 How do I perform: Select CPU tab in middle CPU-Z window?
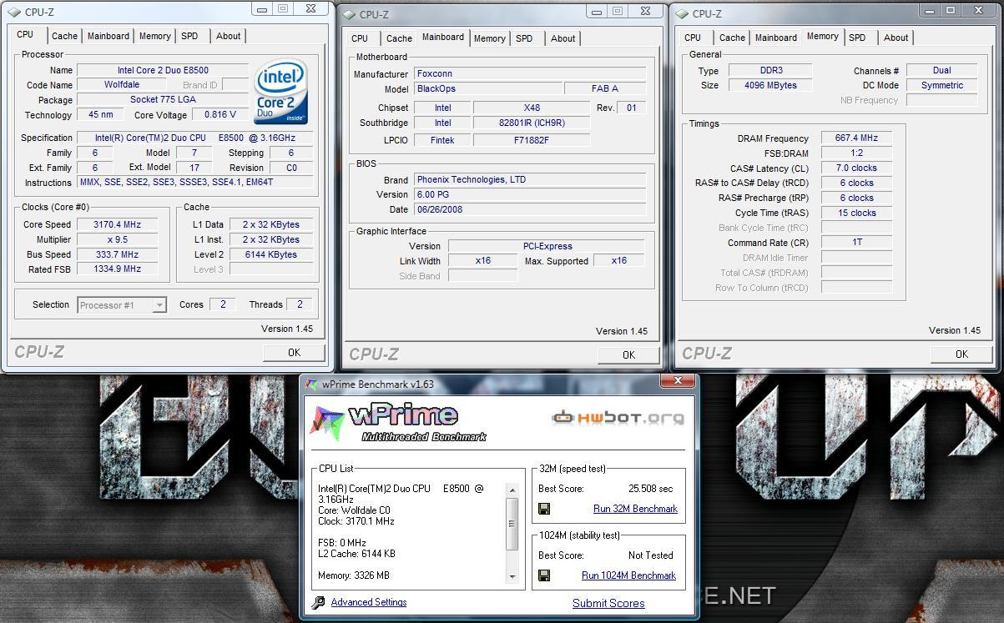tap(360, 38)
